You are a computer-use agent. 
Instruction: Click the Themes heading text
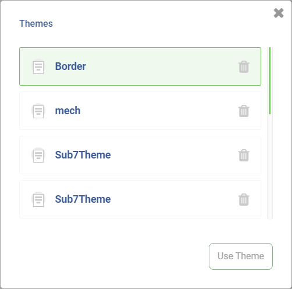coord(36,23)
